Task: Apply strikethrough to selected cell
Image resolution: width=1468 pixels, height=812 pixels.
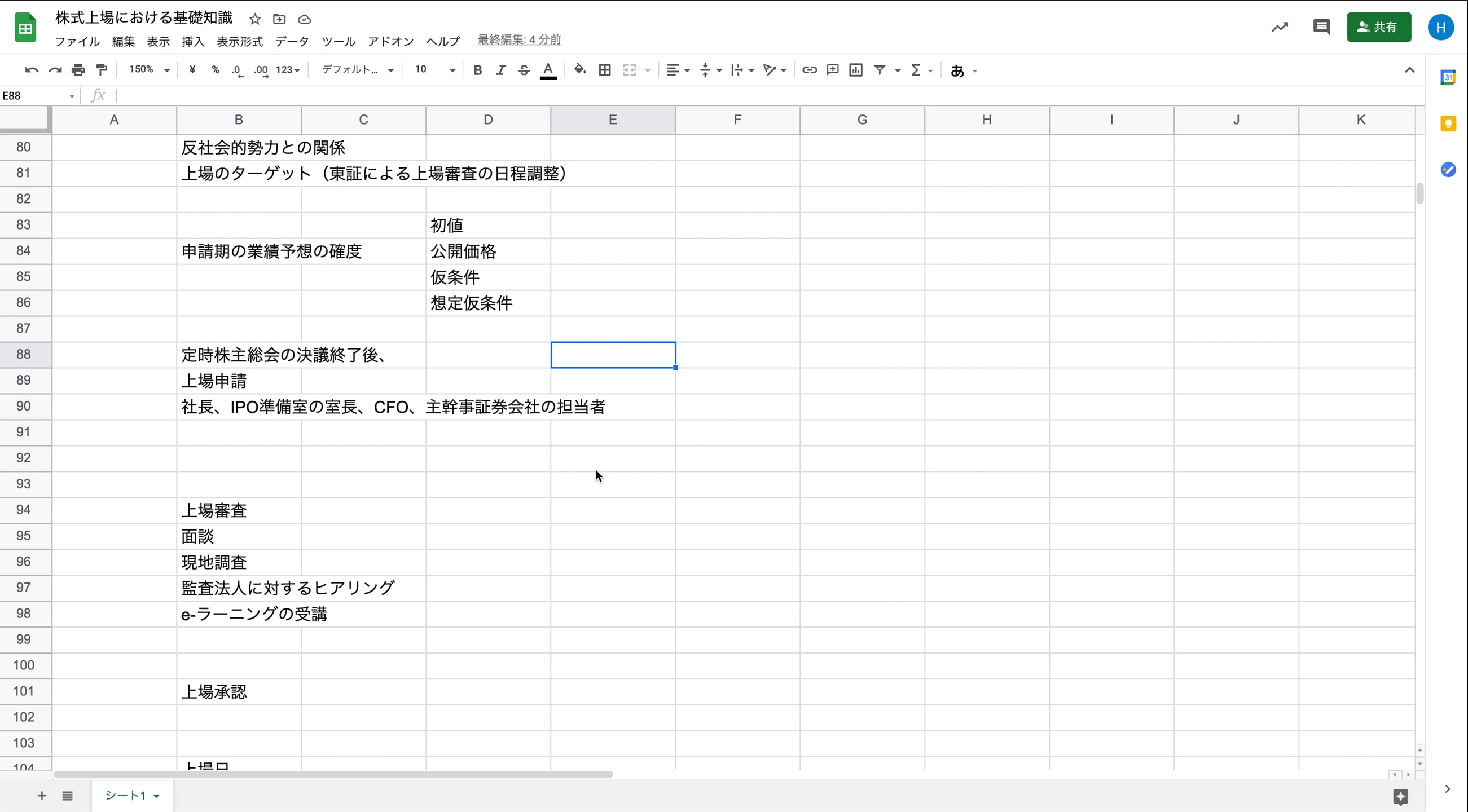Action: [524, 69]
